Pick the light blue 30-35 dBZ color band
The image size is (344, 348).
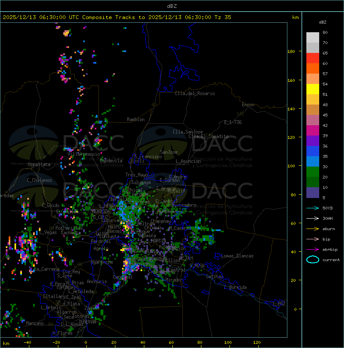[313, 161]
